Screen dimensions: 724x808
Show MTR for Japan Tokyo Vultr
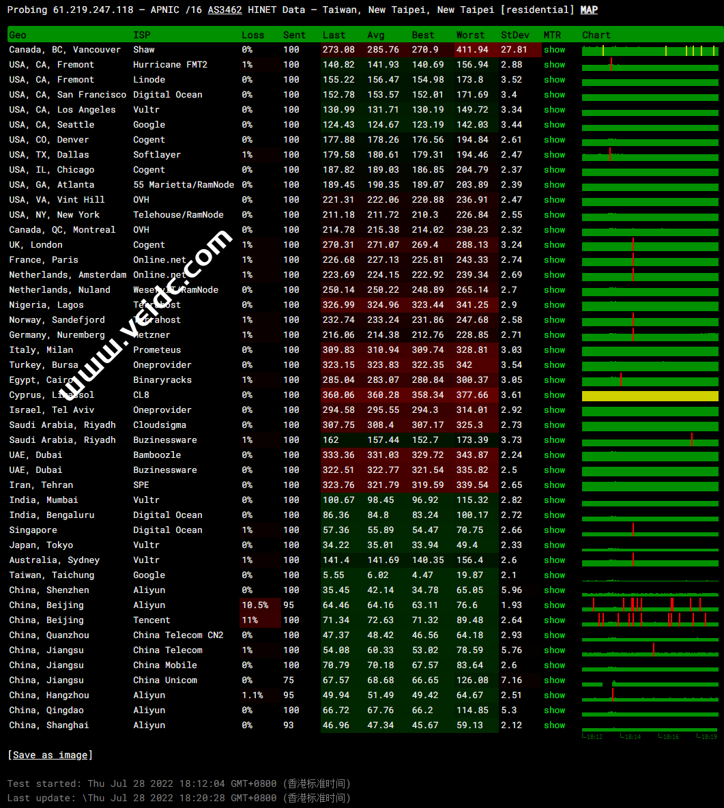[555, 545]
